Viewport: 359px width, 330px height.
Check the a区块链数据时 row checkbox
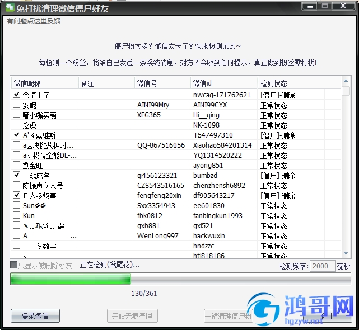(16, 144)
